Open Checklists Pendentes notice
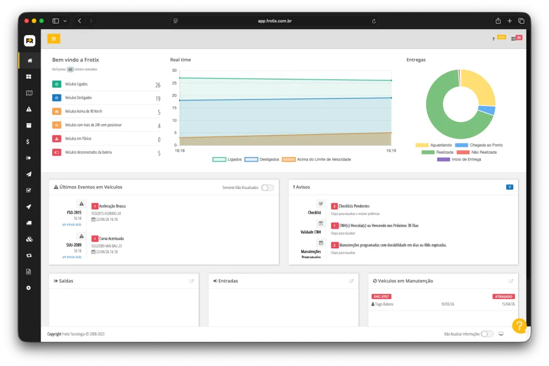Image resolution: width=549 pixels, height=366 pixels. pos(354,206)
